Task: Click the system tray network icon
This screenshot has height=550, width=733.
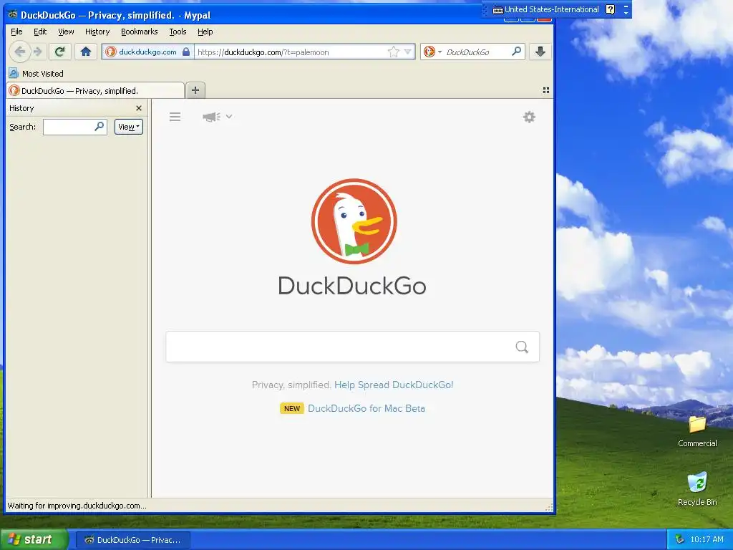Action: (680, 540)
